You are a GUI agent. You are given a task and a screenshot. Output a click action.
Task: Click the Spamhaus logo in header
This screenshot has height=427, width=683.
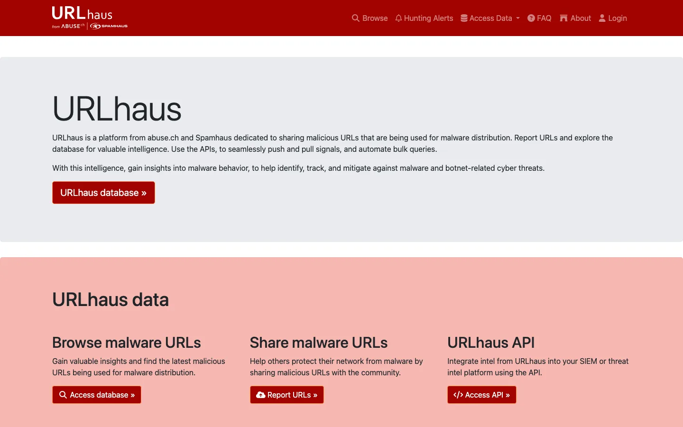109,26
